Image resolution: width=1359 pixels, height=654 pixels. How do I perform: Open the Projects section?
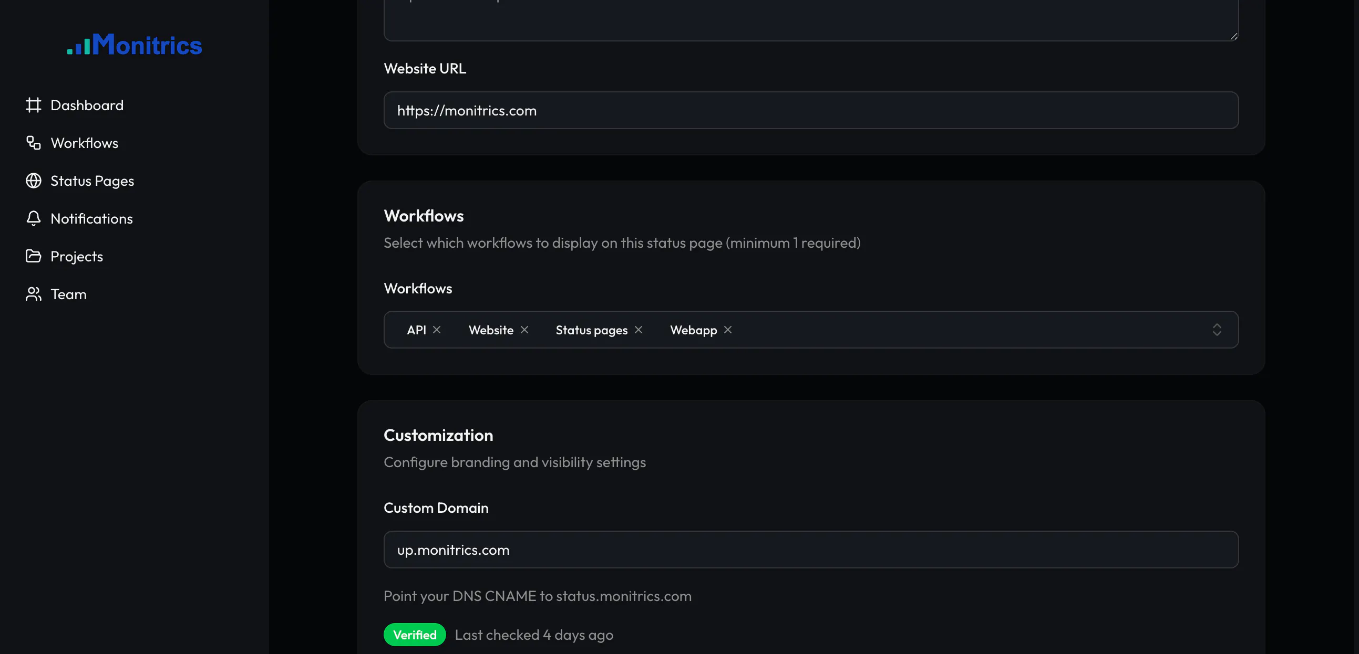coord(77,256)
